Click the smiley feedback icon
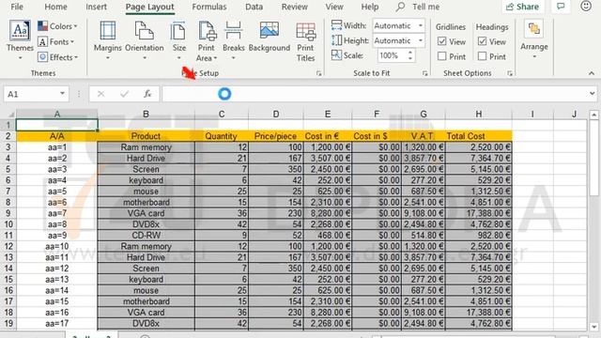 coord(586,6)
